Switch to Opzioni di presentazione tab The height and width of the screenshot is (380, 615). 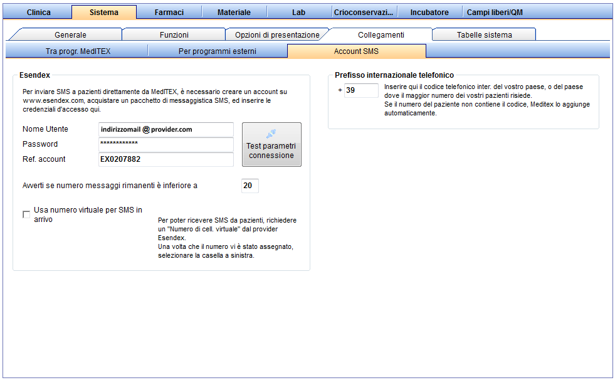(x=277, y=34)
